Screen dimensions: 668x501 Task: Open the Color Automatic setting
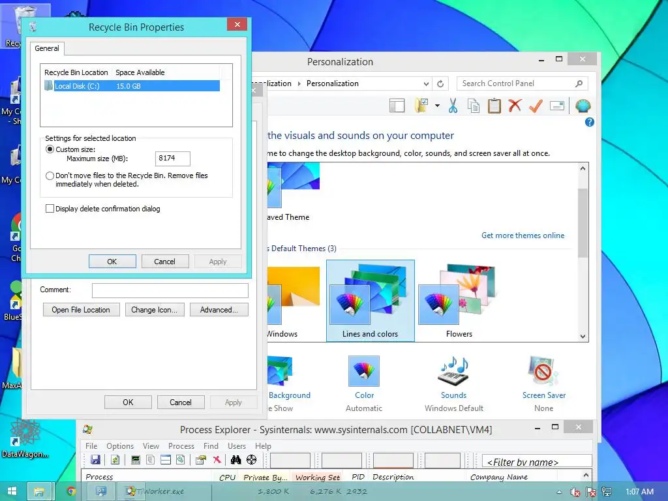(x=364, y=384)
